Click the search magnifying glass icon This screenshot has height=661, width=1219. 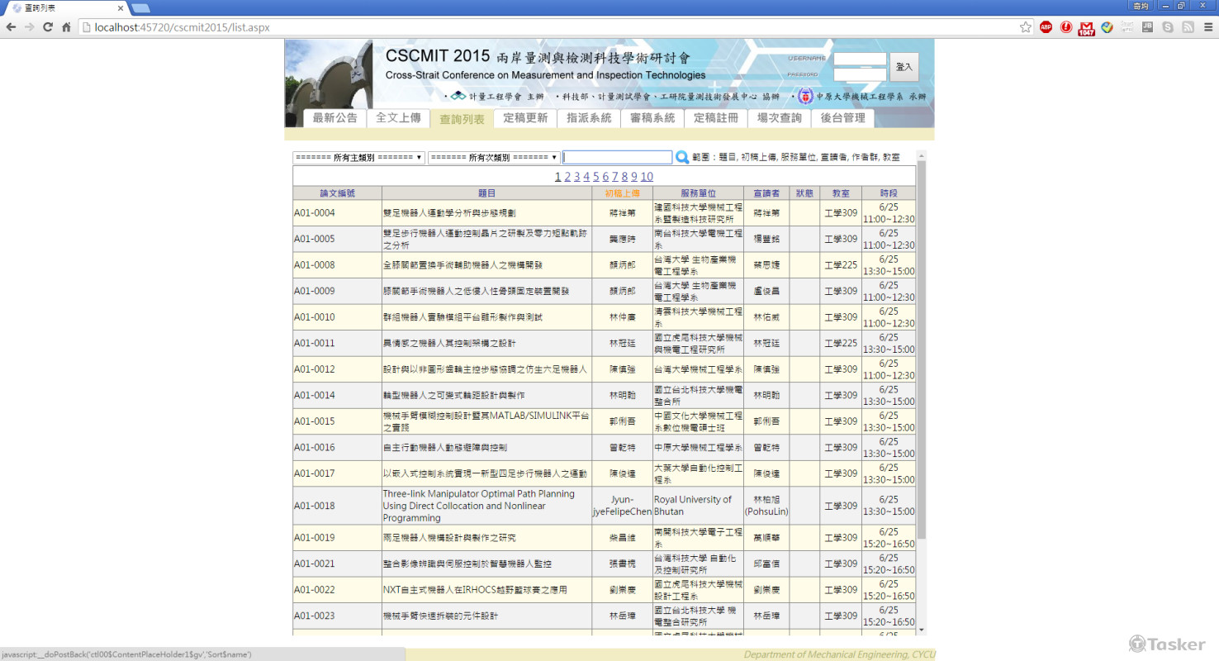coord(682,156)
